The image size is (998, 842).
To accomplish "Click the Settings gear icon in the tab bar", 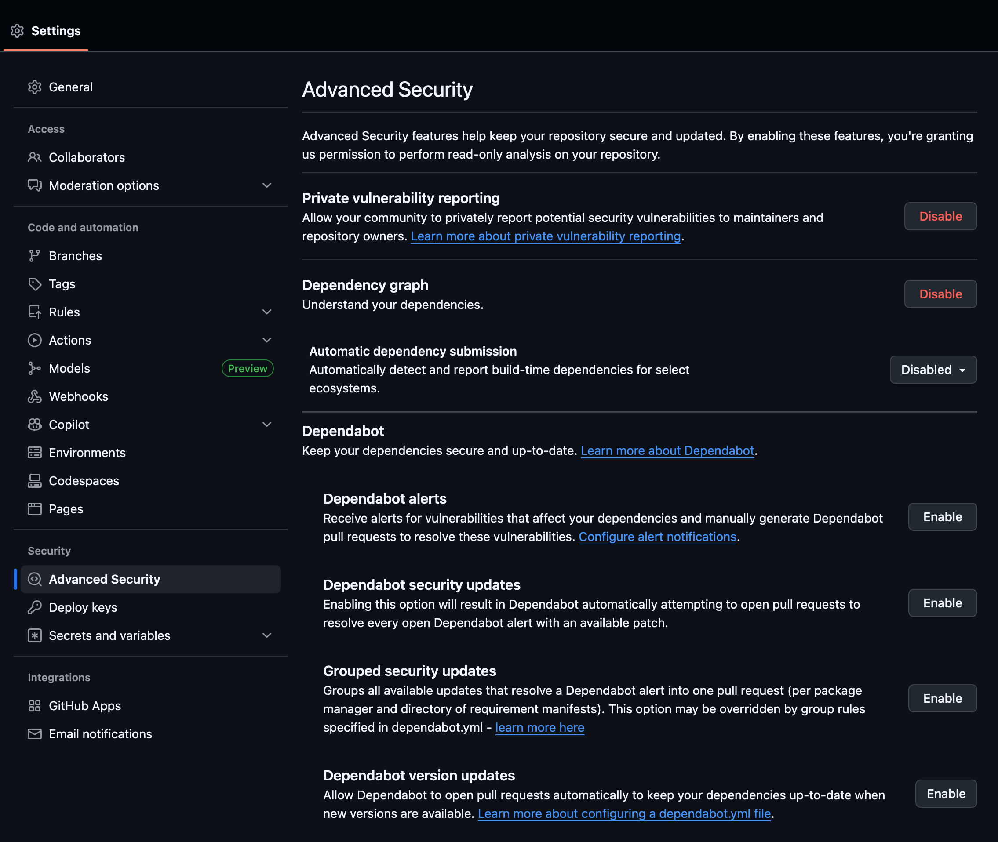I will pos(17,31).
